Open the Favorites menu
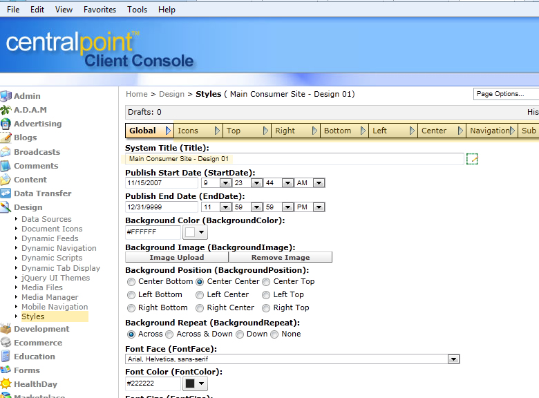This screenshot has height=398, width=539. [x=100, y=10]
